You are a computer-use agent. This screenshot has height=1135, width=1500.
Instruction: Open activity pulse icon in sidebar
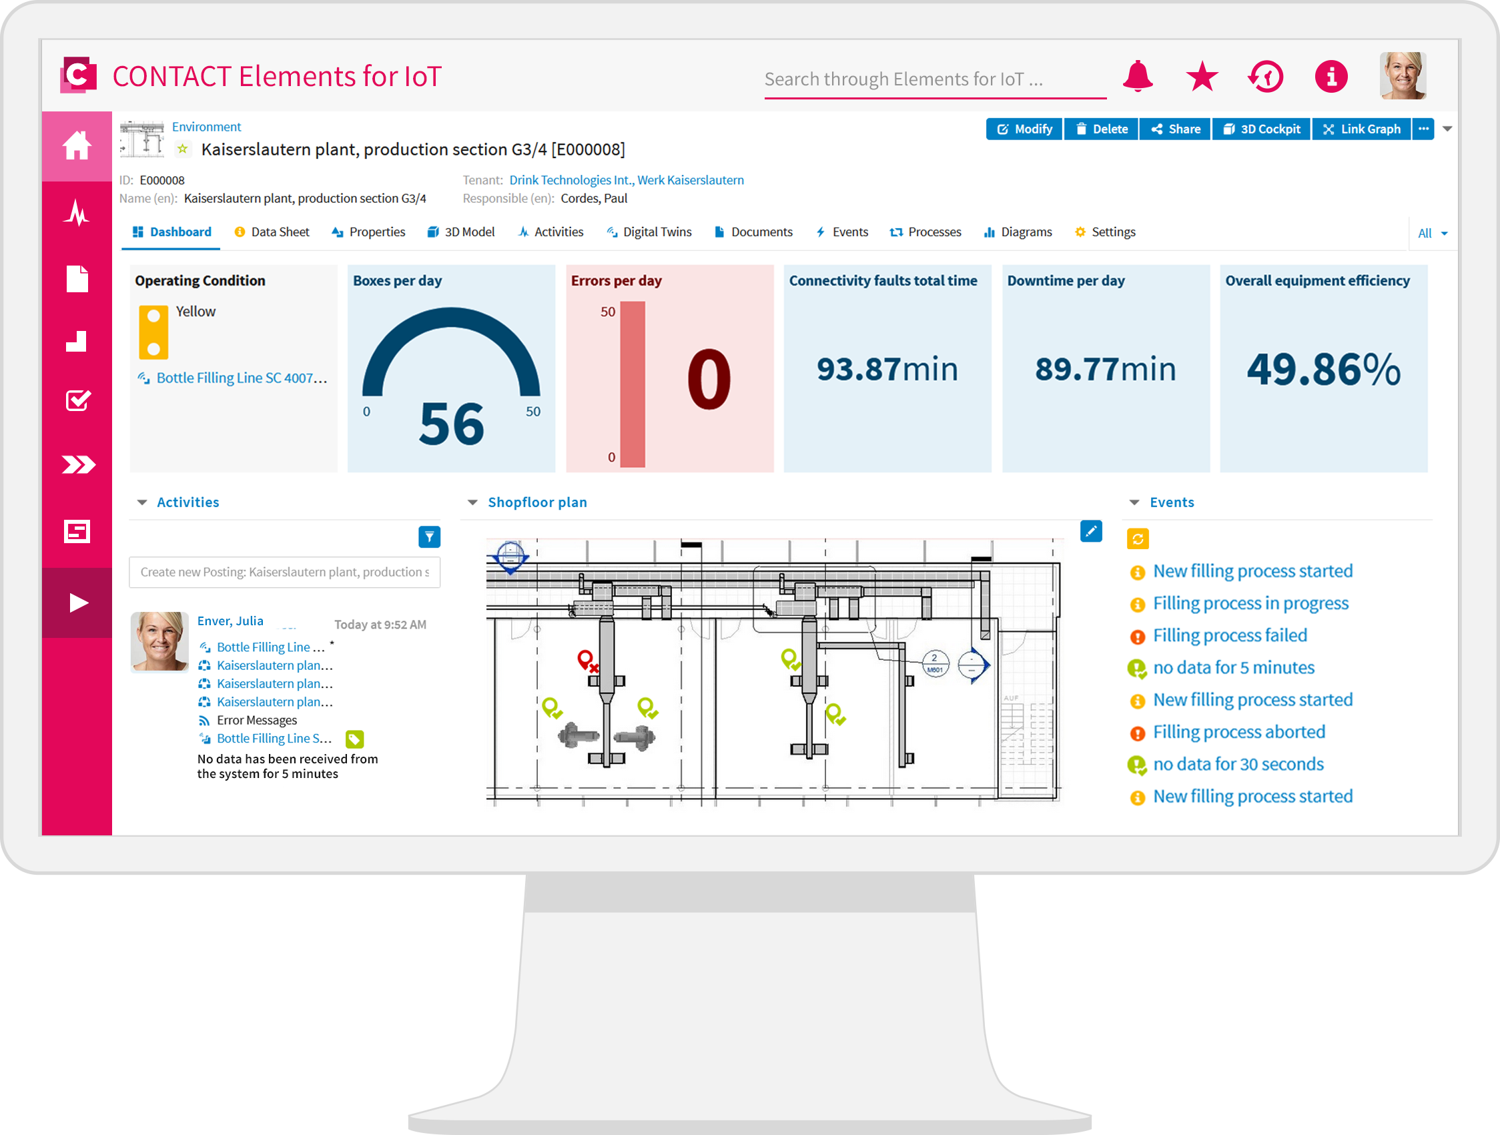77,212
